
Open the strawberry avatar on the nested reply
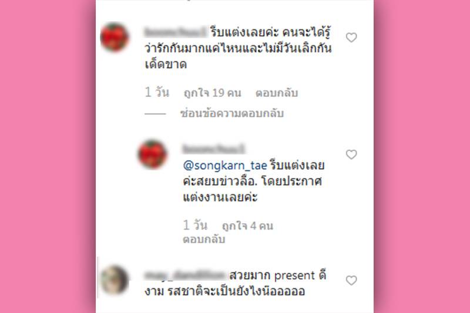(153, 154)
